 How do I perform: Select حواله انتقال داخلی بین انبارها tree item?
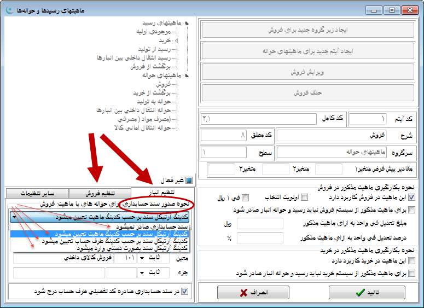tap(133, 111)
